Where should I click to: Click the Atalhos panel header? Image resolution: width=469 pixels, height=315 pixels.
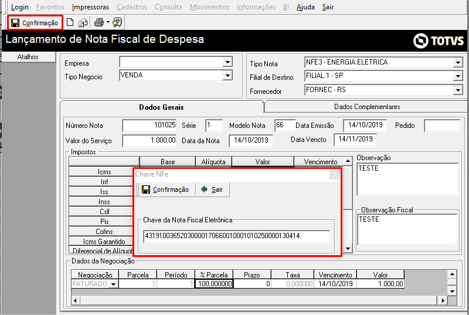click(x=28, y=57)
